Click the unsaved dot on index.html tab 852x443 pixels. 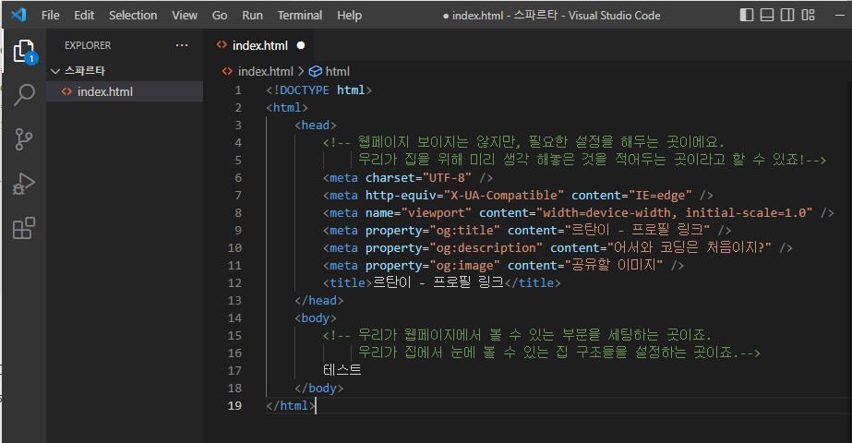pyautogui.click(x=301, y=45)
